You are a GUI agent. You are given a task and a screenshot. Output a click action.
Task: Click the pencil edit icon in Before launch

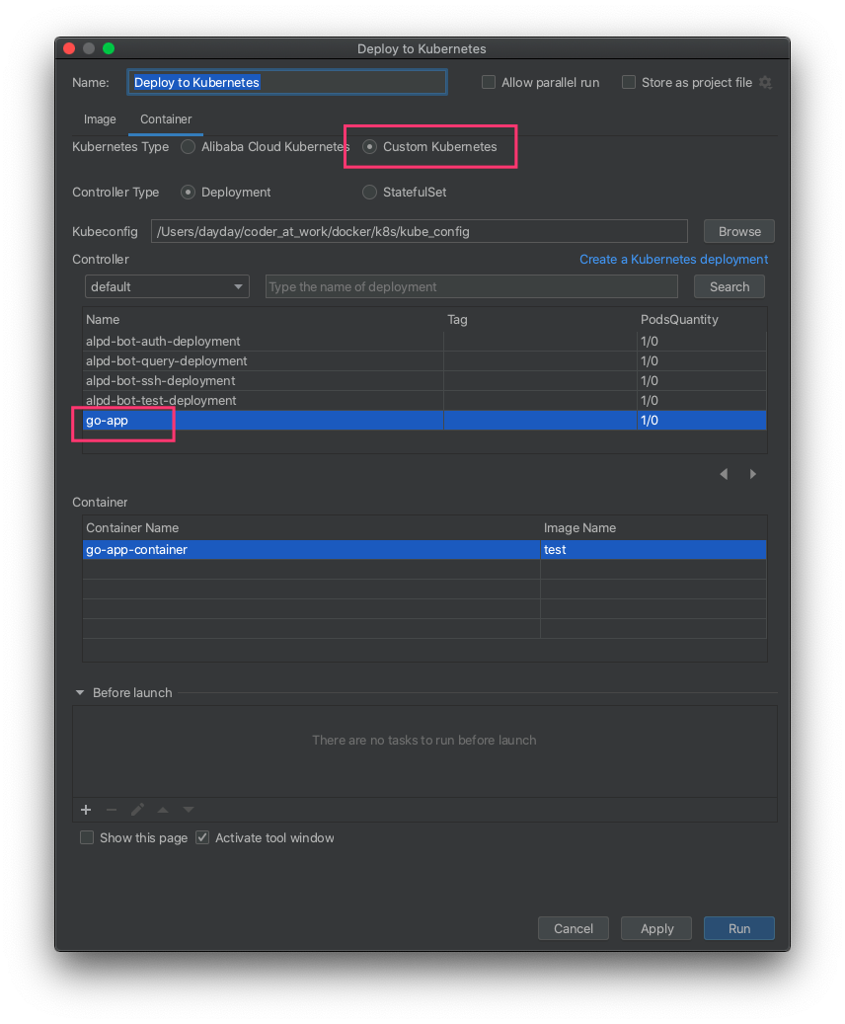click(137, 810)
